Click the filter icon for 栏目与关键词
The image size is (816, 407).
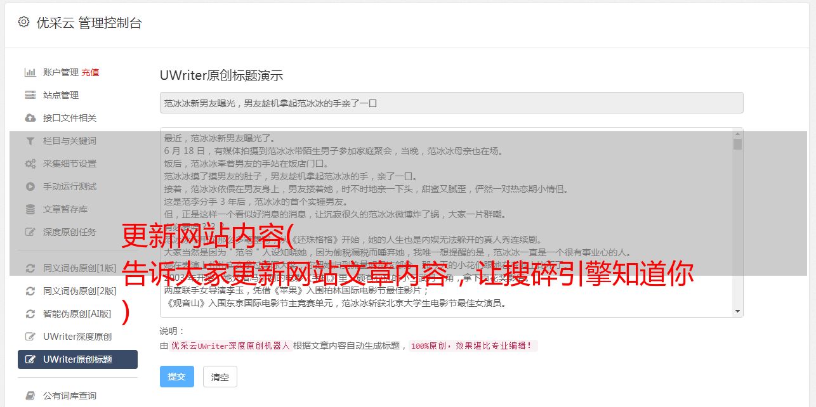(x=30, y=141)
